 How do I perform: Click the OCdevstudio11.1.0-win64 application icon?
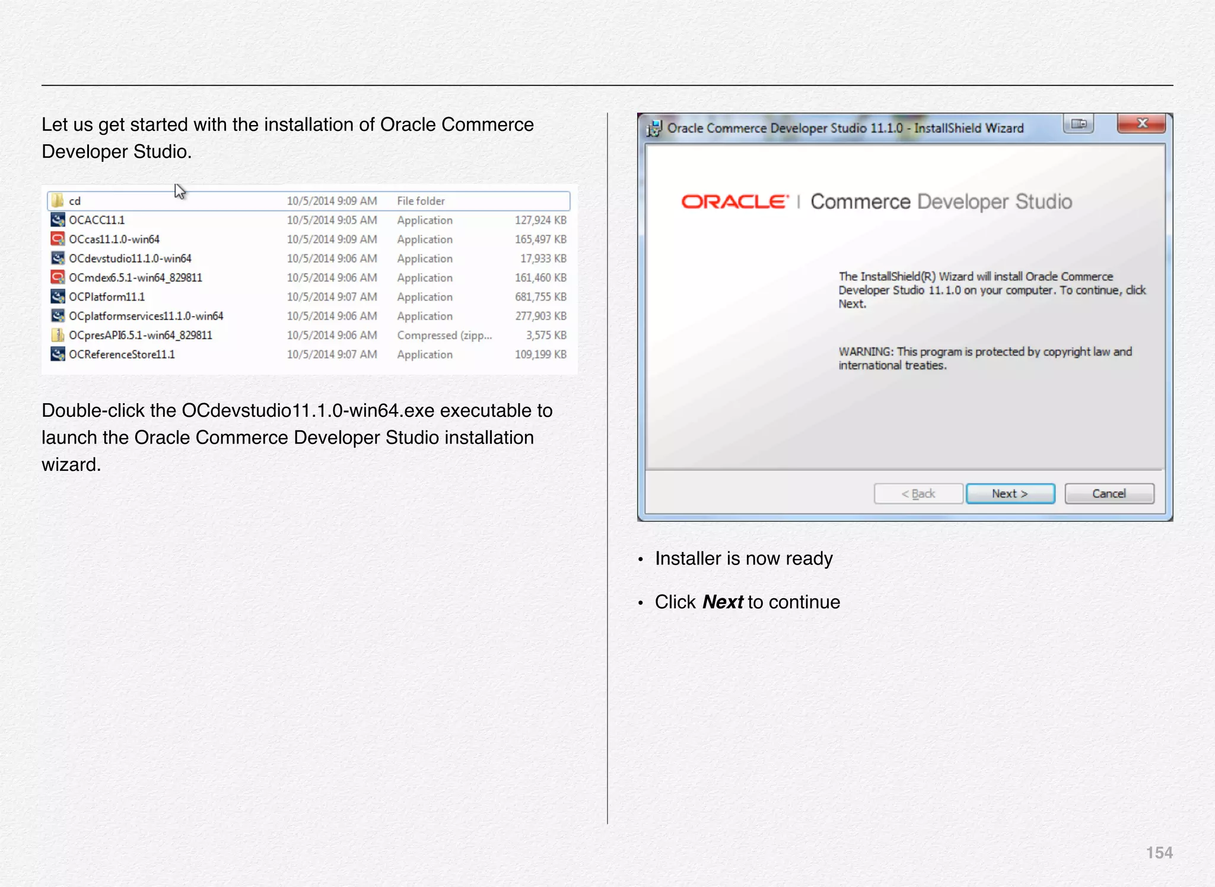point(58,259)
